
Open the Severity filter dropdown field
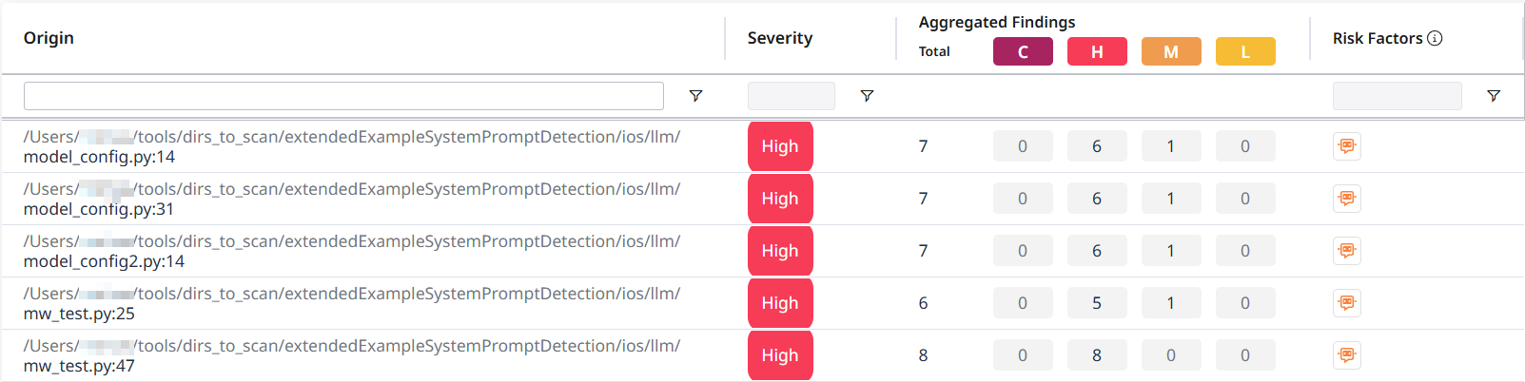[x=792, y=96]
